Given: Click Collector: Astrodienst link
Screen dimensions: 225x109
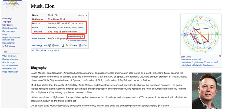Looking at the screenshot, I should 78,41.
